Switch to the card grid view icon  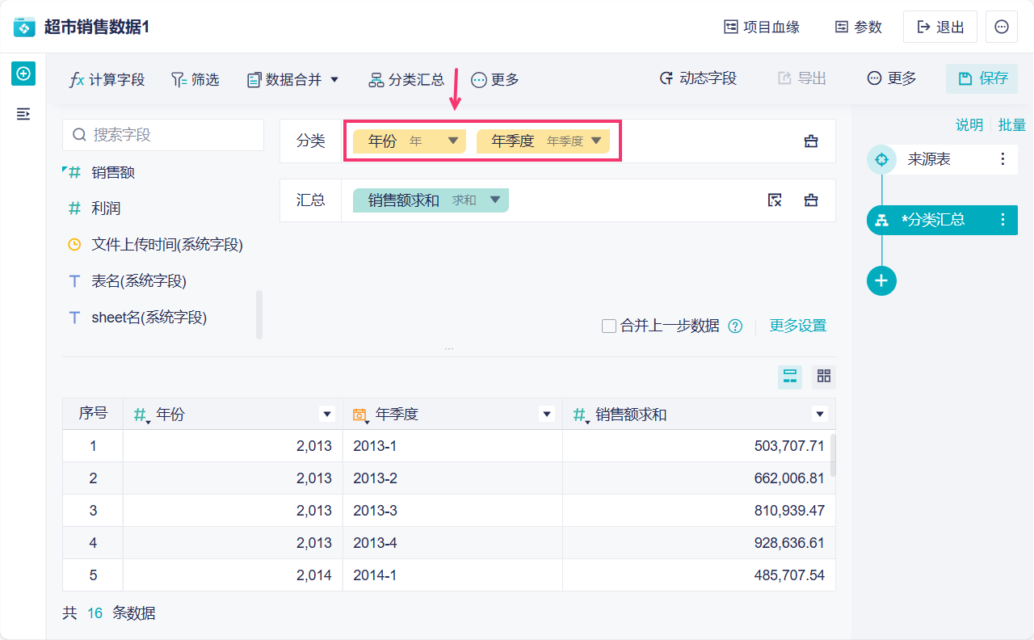click(824, 376)
